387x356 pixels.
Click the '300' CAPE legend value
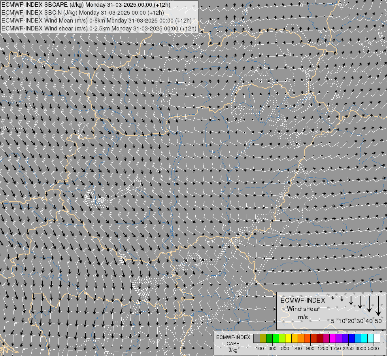pos(272,348)
